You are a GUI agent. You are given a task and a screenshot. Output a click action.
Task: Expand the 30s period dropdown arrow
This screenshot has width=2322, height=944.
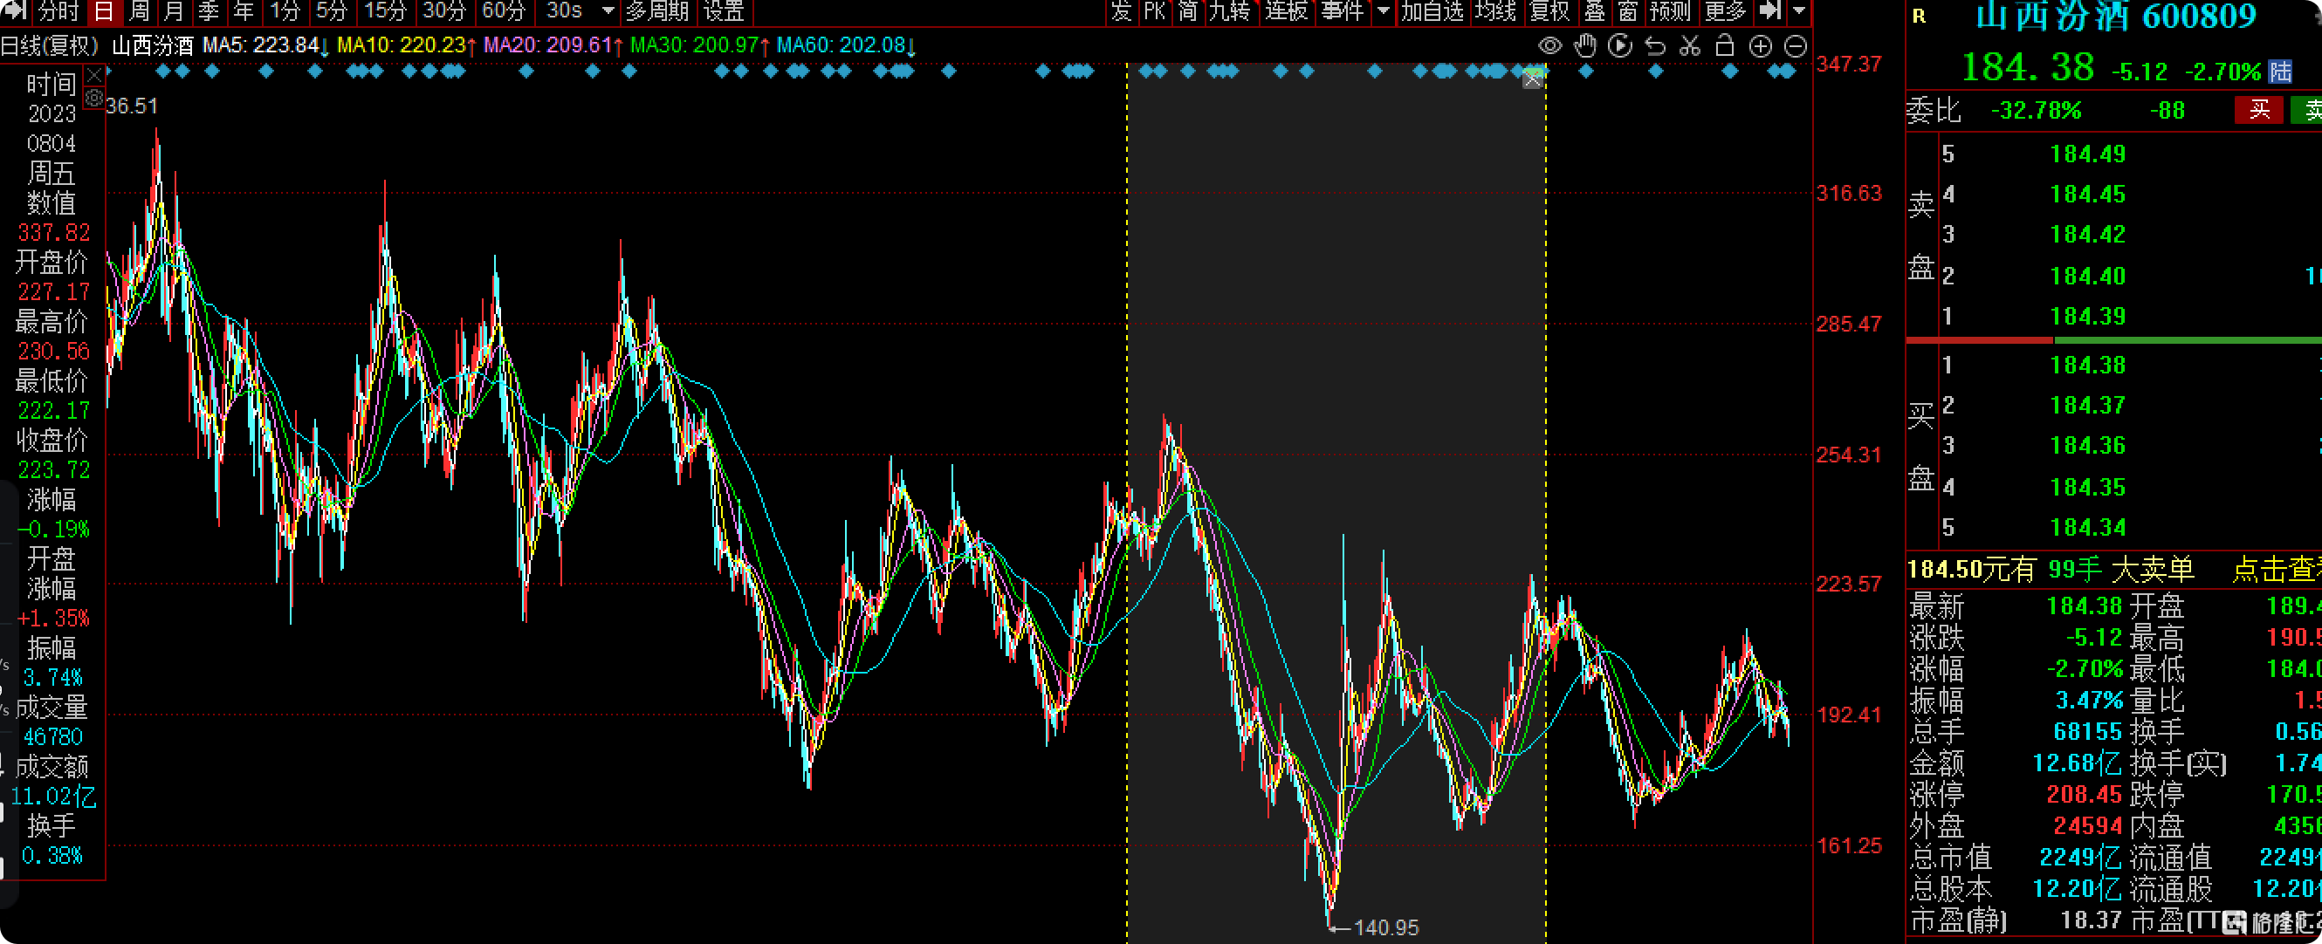click(x=608, y=11)
